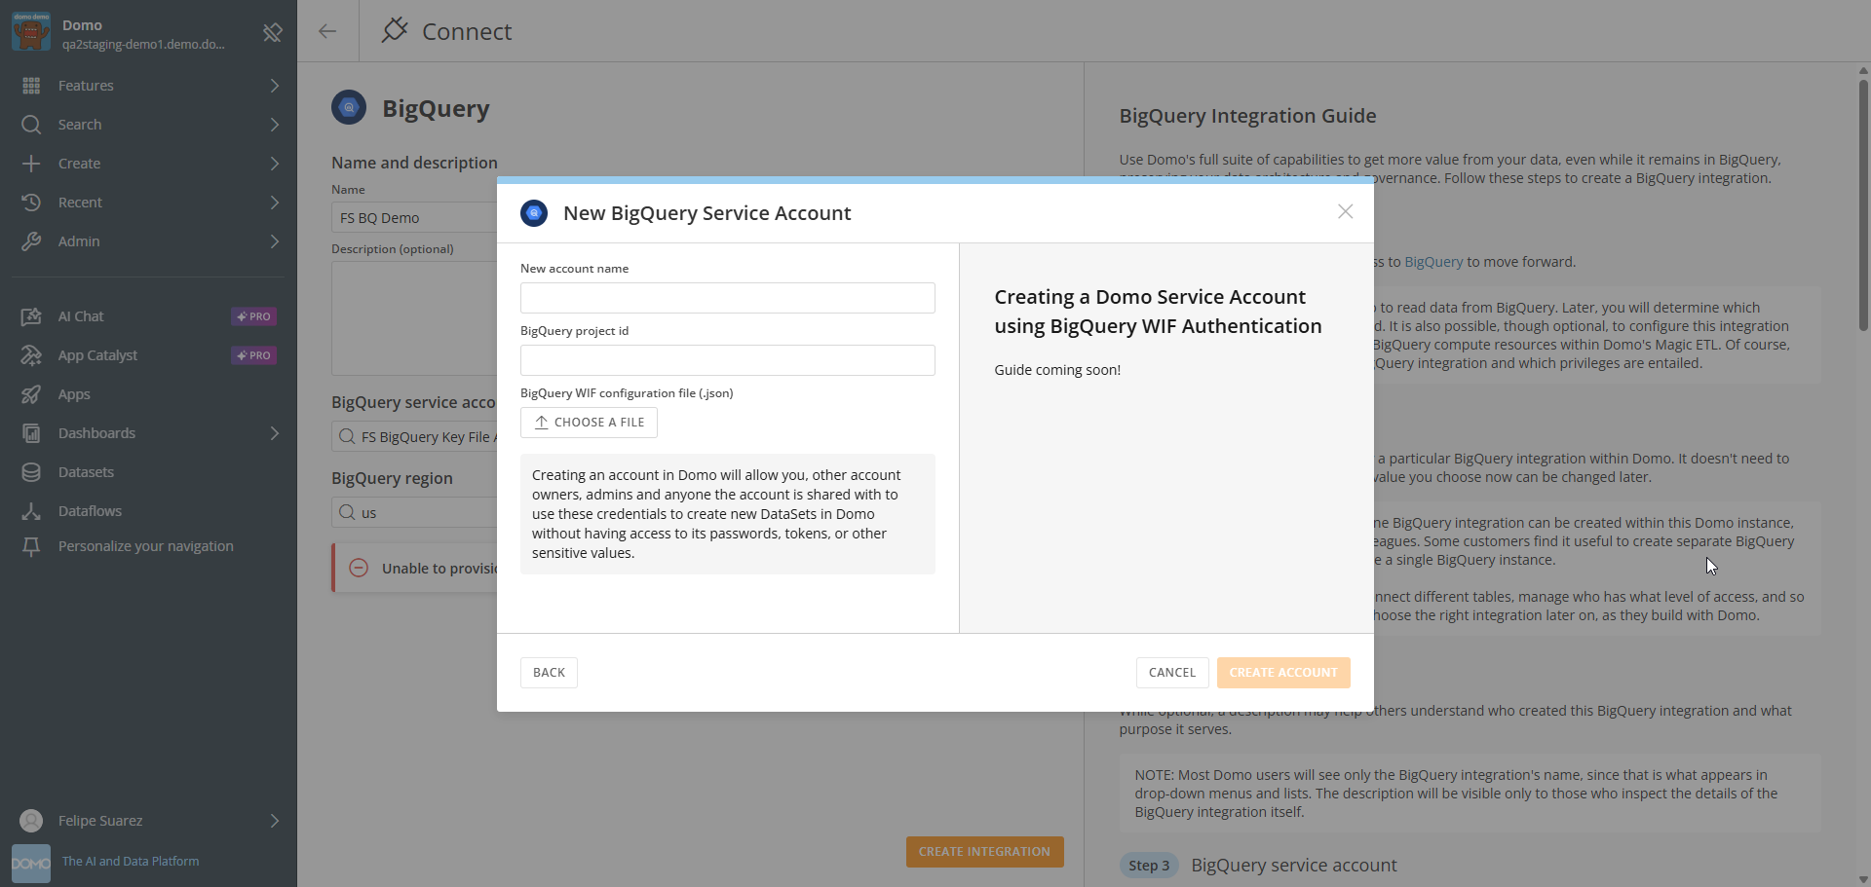Expand the Dashboards menu chevron
Image resolution: width=1871 pixels, height=887 pixels.
click(x=275, y=433)
